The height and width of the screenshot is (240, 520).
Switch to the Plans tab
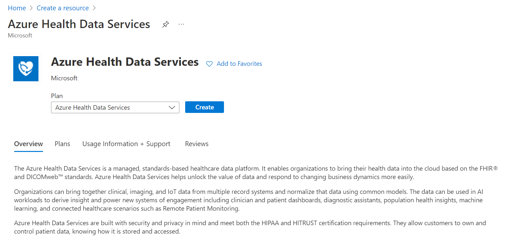[x=62, y=144]
